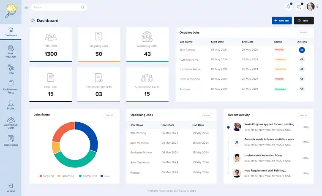Open Endorsement Posts sidebar icon

click(11, 87)
